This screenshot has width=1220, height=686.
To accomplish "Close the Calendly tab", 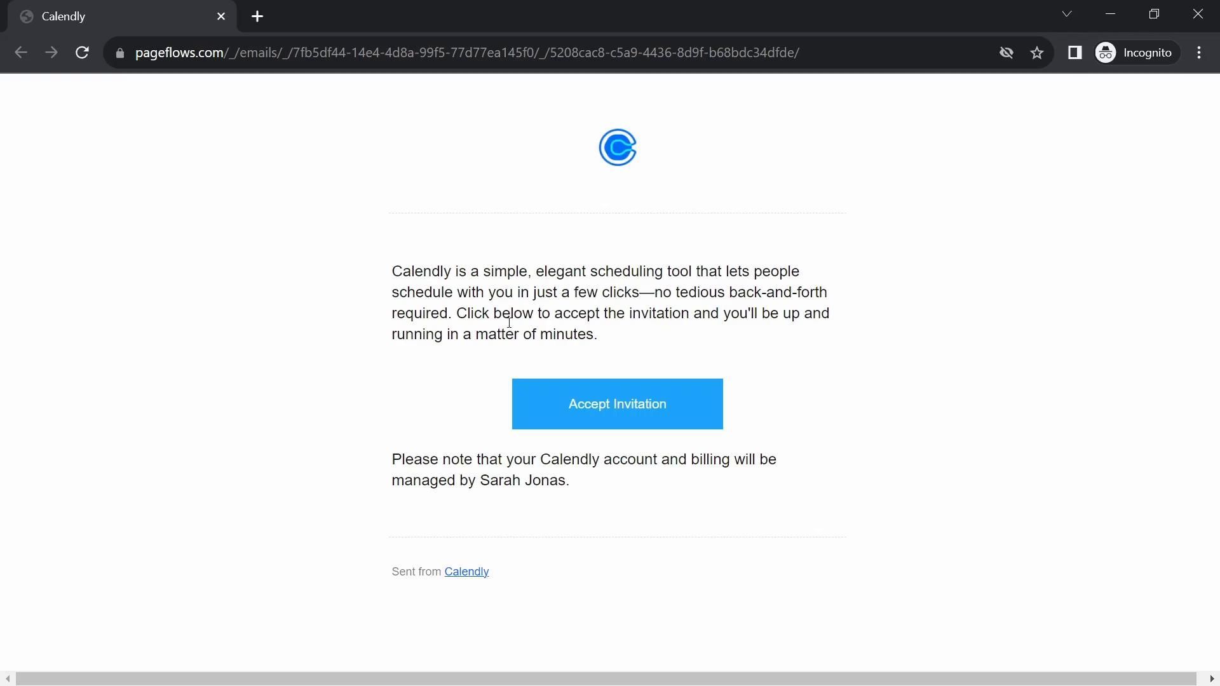I will pos(221,17).
